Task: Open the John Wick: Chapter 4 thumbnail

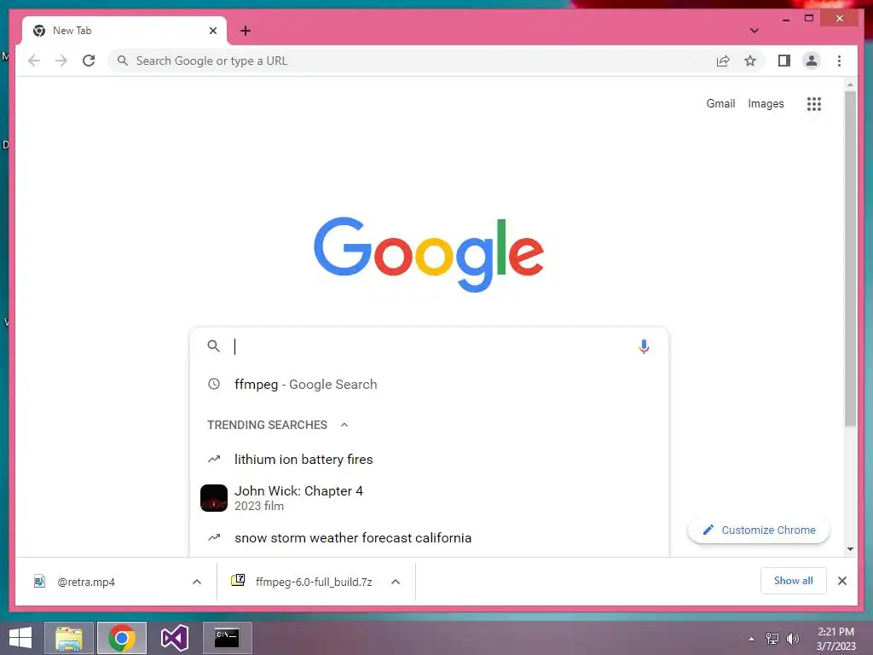Action: click(x=214, y=498)
